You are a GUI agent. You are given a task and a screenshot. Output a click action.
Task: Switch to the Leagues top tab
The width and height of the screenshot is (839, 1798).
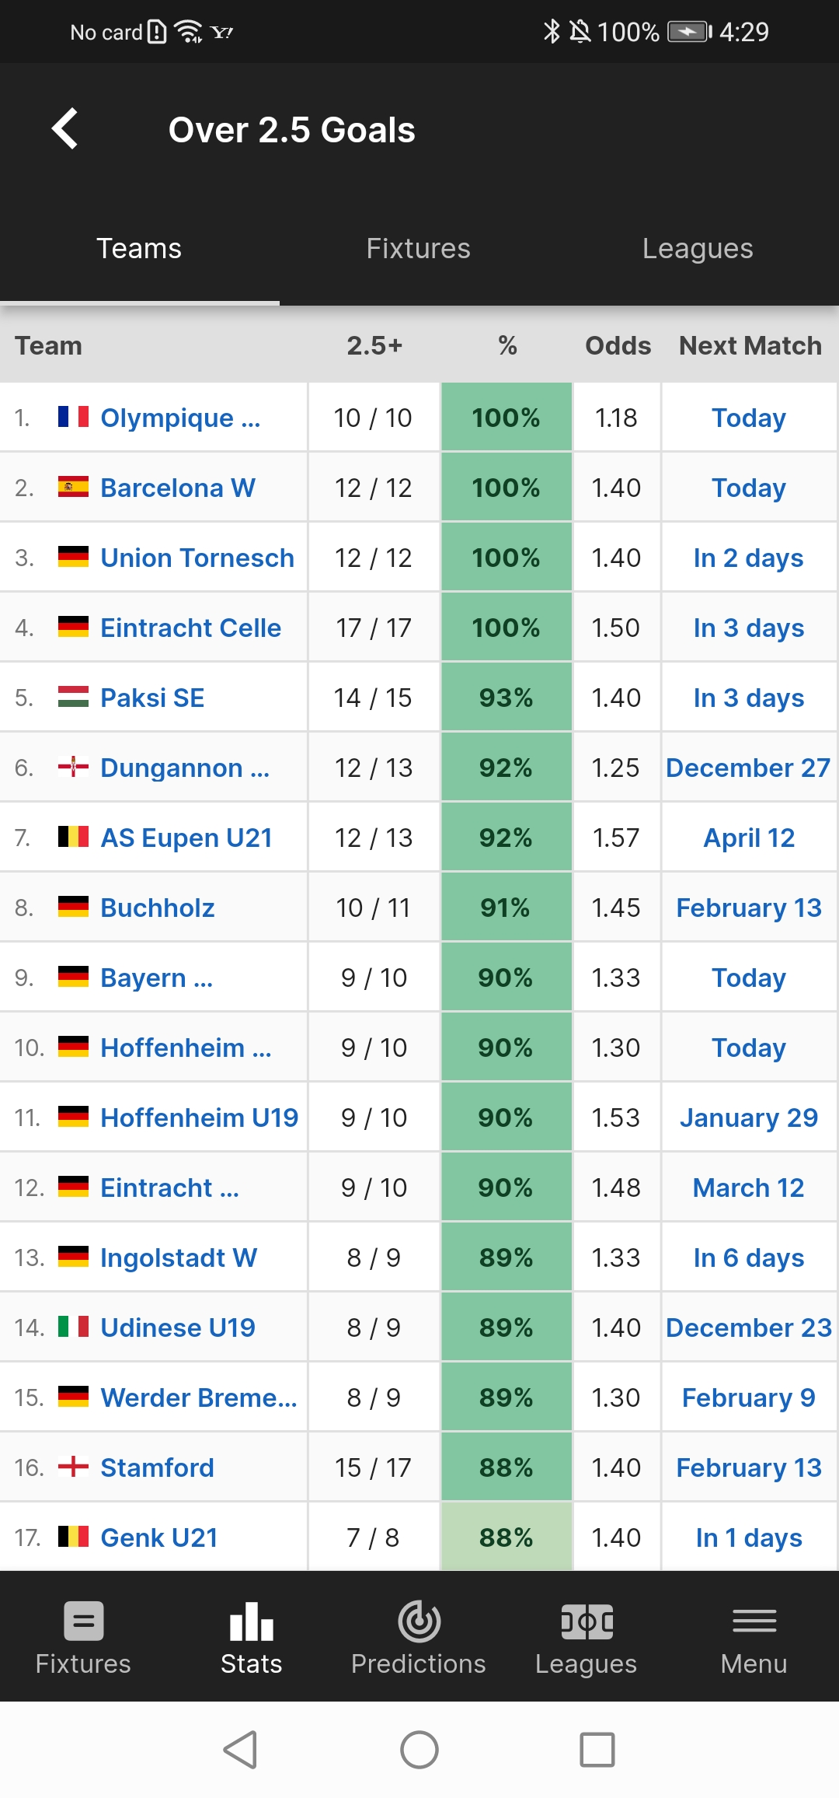tap(698, 249)
